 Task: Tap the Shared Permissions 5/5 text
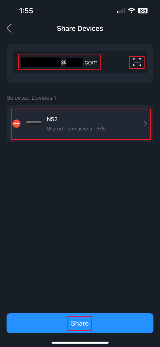point(76,129)
